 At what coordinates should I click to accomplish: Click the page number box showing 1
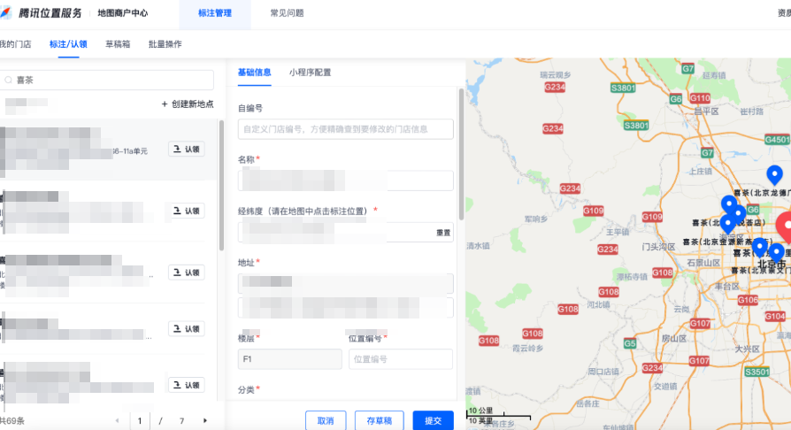140,420
